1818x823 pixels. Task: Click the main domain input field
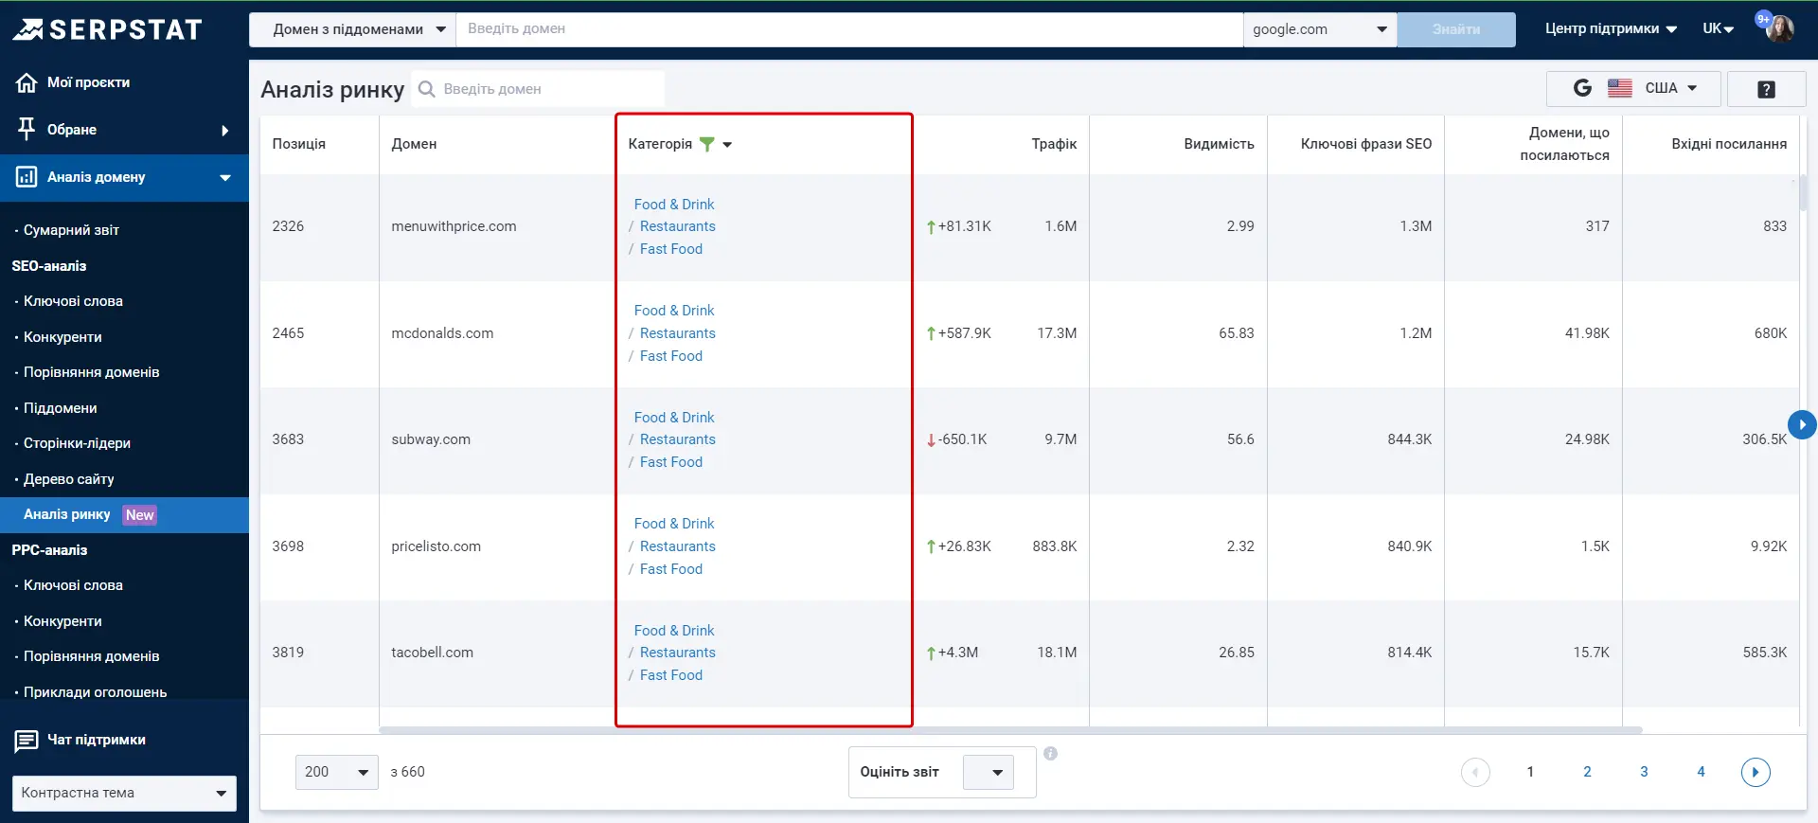click(849, 29)
